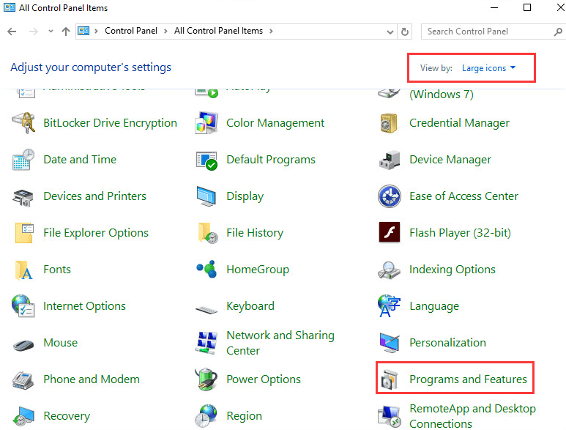Screen dimensions: 566x430
Task: Open the Power Options icon
Action: 206,379
